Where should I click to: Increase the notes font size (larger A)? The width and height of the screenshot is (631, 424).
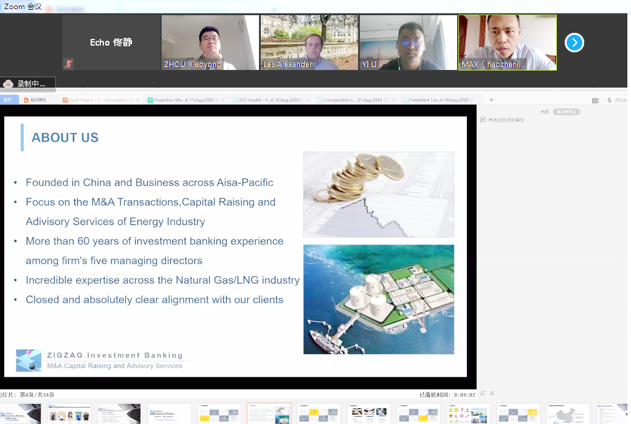pos(483,394)
